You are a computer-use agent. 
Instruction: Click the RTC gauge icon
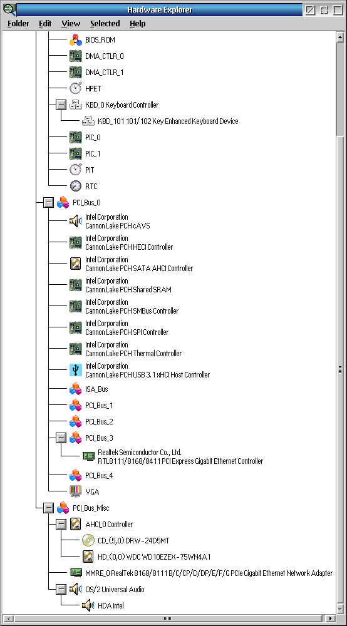75,186
